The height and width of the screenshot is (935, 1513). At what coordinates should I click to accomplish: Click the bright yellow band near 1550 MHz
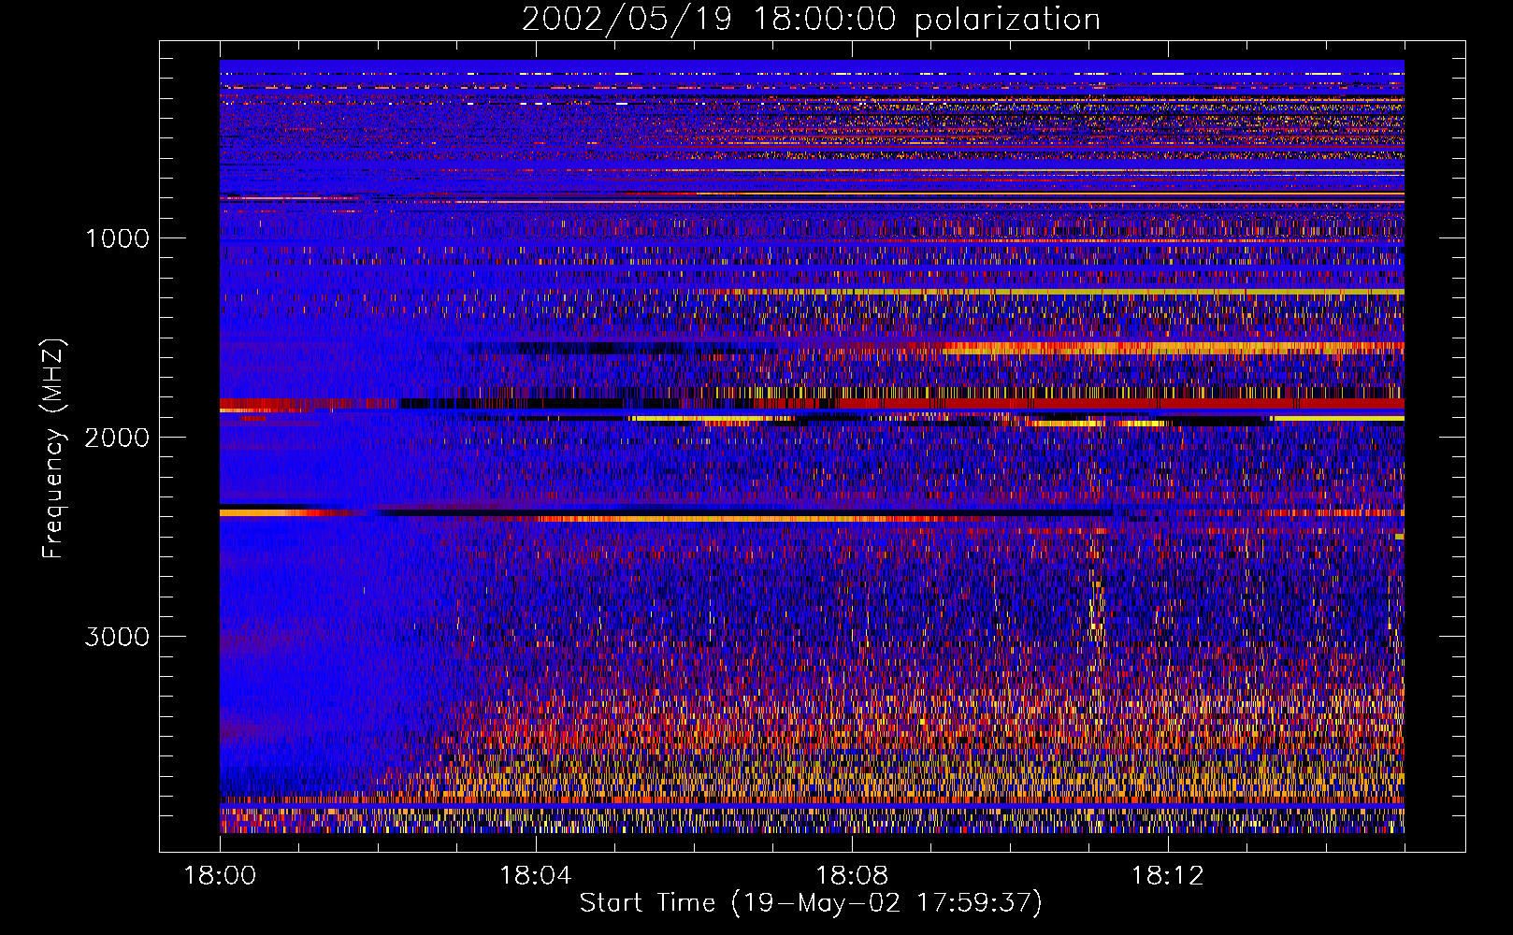tap(1174, 348)
